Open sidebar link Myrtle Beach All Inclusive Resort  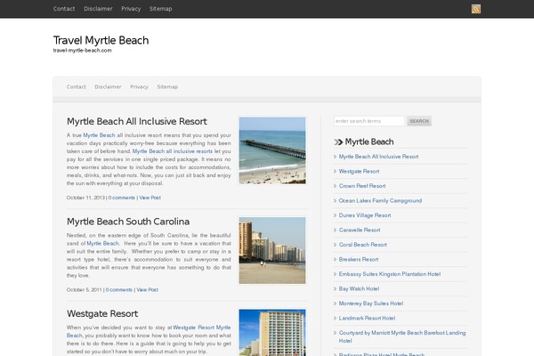coord(378,157)
